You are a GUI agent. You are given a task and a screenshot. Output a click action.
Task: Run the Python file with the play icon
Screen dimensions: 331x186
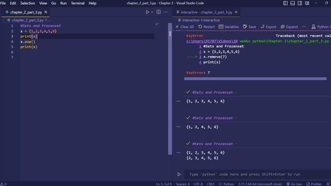click(x=147, y=12)
